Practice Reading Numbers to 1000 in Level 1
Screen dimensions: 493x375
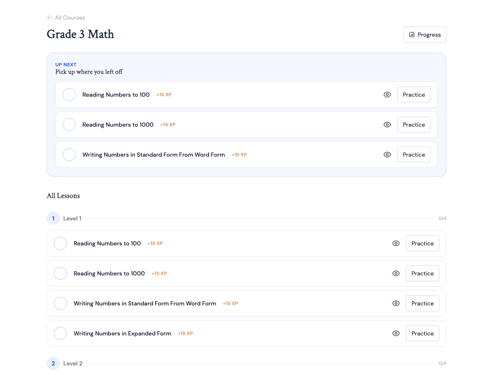point(422,273)
